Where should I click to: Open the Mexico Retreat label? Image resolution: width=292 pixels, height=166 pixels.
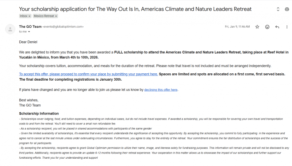coord(43,16)
